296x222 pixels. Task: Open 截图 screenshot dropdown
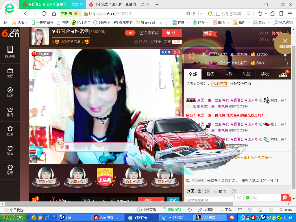click(241, 23)
